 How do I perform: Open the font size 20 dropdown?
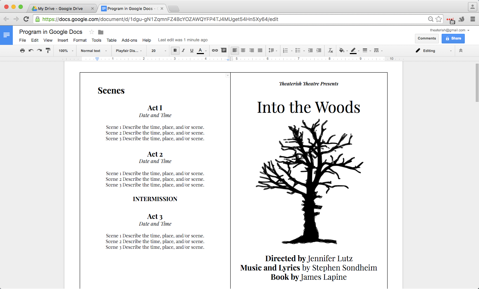159,51
